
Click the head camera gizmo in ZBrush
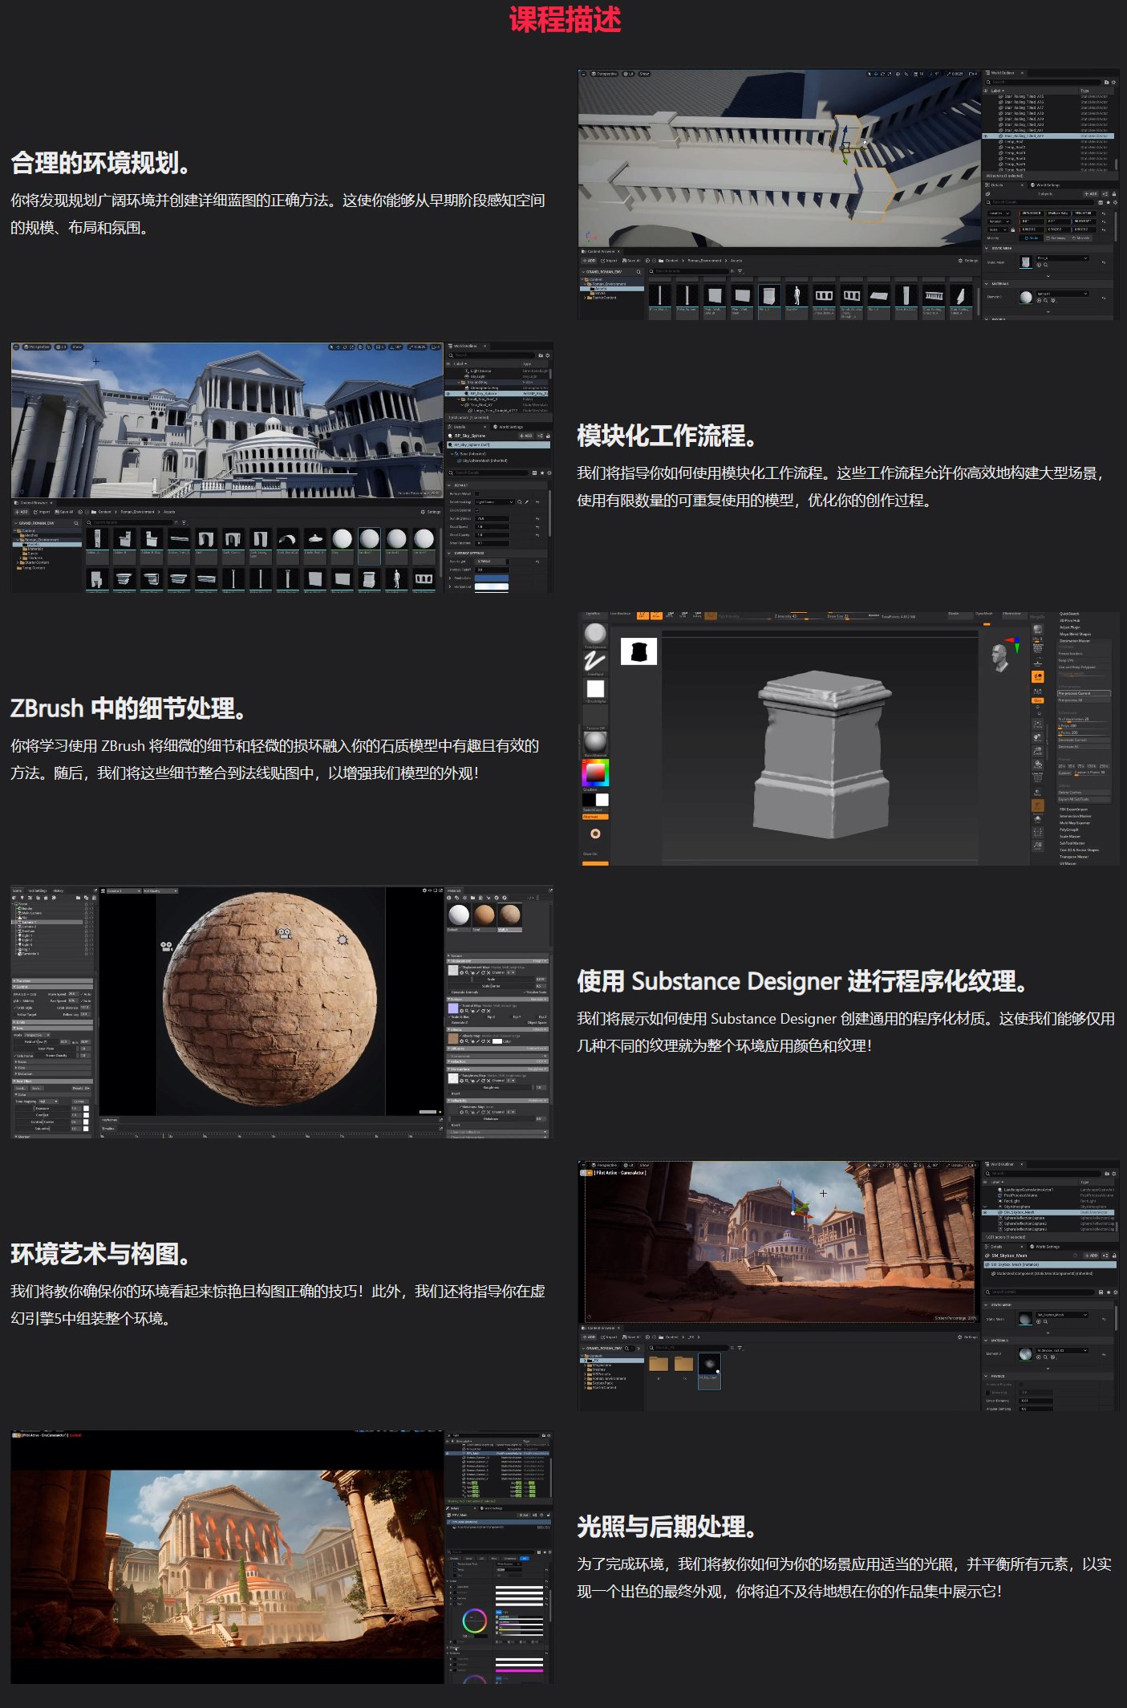1000,659
